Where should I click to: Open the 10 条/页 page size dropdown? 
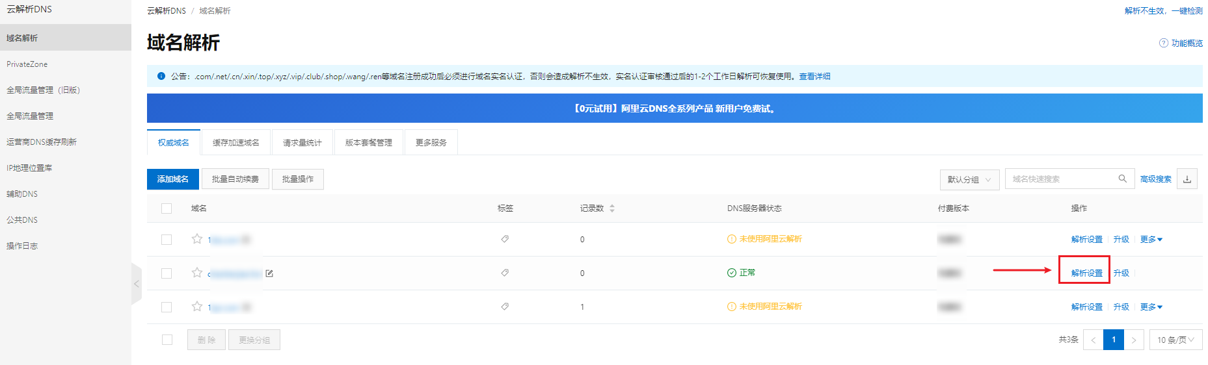(1175, 340)
